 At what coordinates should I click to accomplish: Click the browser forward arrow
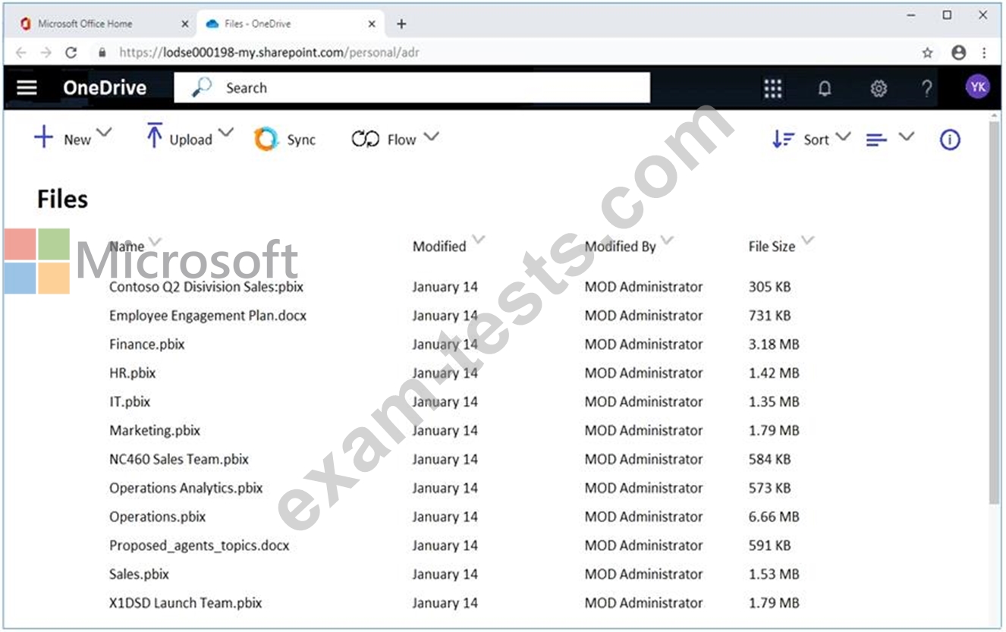pyautogui.click(x=46, y=52)
